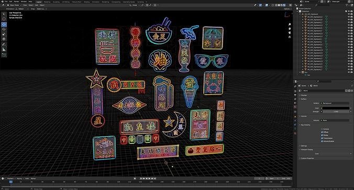The width and height of the screenshot is (354, 190).
Task: Switch viewport to solid shading
Action: [279, 5]
